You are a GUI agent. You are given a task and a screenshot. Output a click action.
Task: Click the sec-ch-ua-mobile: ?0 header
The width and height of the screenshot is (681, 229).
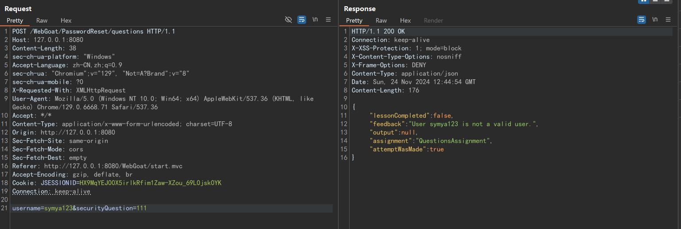pos(47,82)
